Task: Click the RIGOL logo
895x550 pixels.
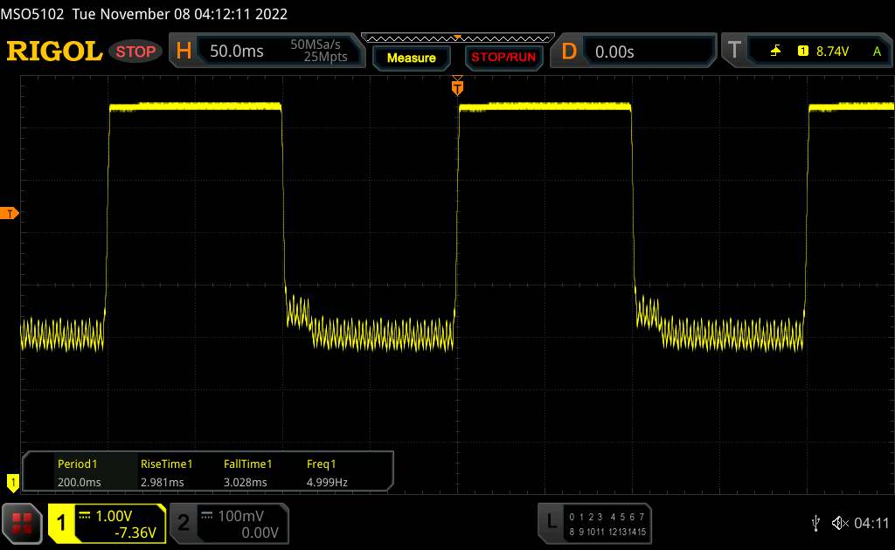Action: coord(54,52)
